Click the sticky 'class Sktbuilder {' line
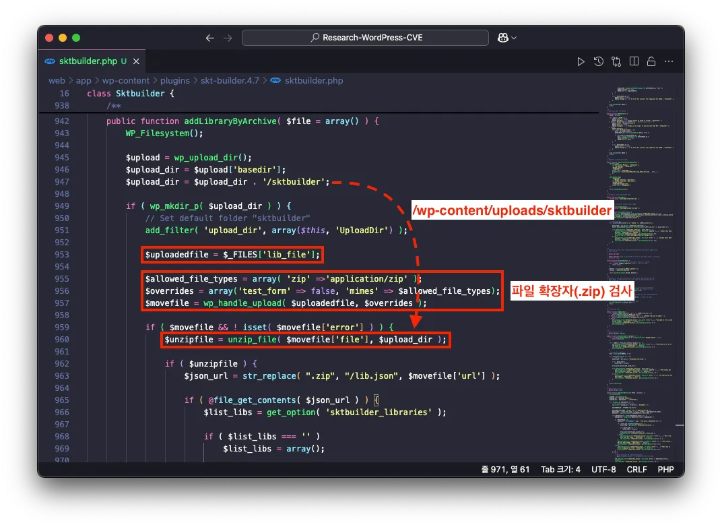 (x=130, y=94)
